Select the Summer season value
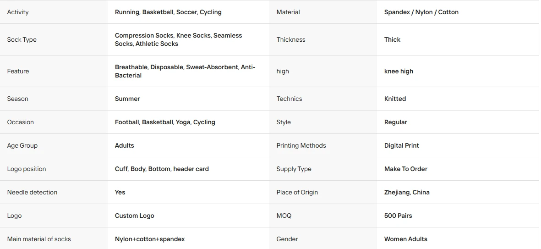 127,99
